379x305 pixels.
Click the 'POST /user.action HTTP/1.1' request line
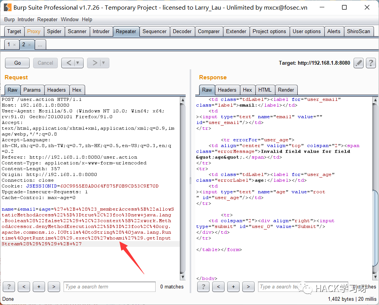point(42,100)
